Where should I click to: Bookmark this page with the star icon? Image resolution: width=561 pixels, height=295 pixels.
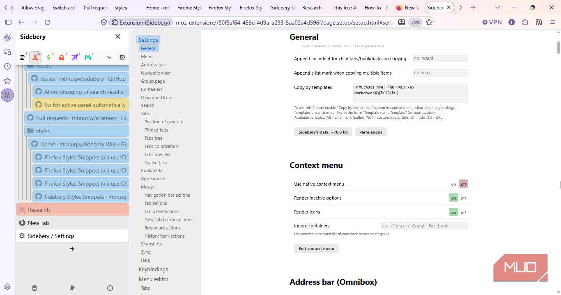(429, 22)
